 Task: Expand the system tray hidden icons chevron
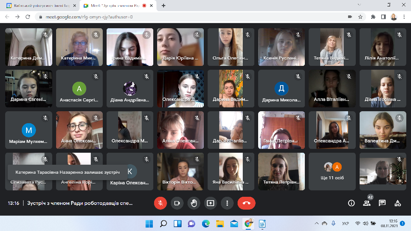316,224
